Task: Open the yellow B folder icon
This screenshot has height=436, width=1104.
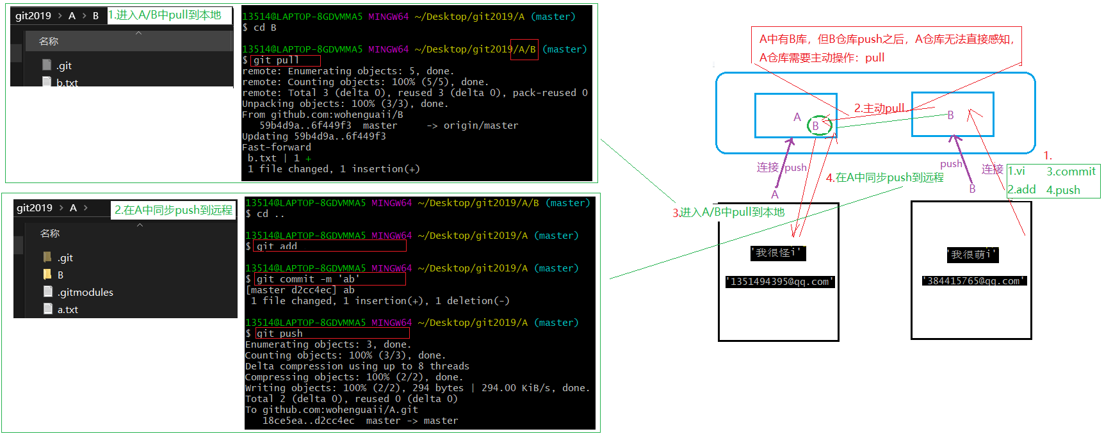Action: (x=47, y=274)
